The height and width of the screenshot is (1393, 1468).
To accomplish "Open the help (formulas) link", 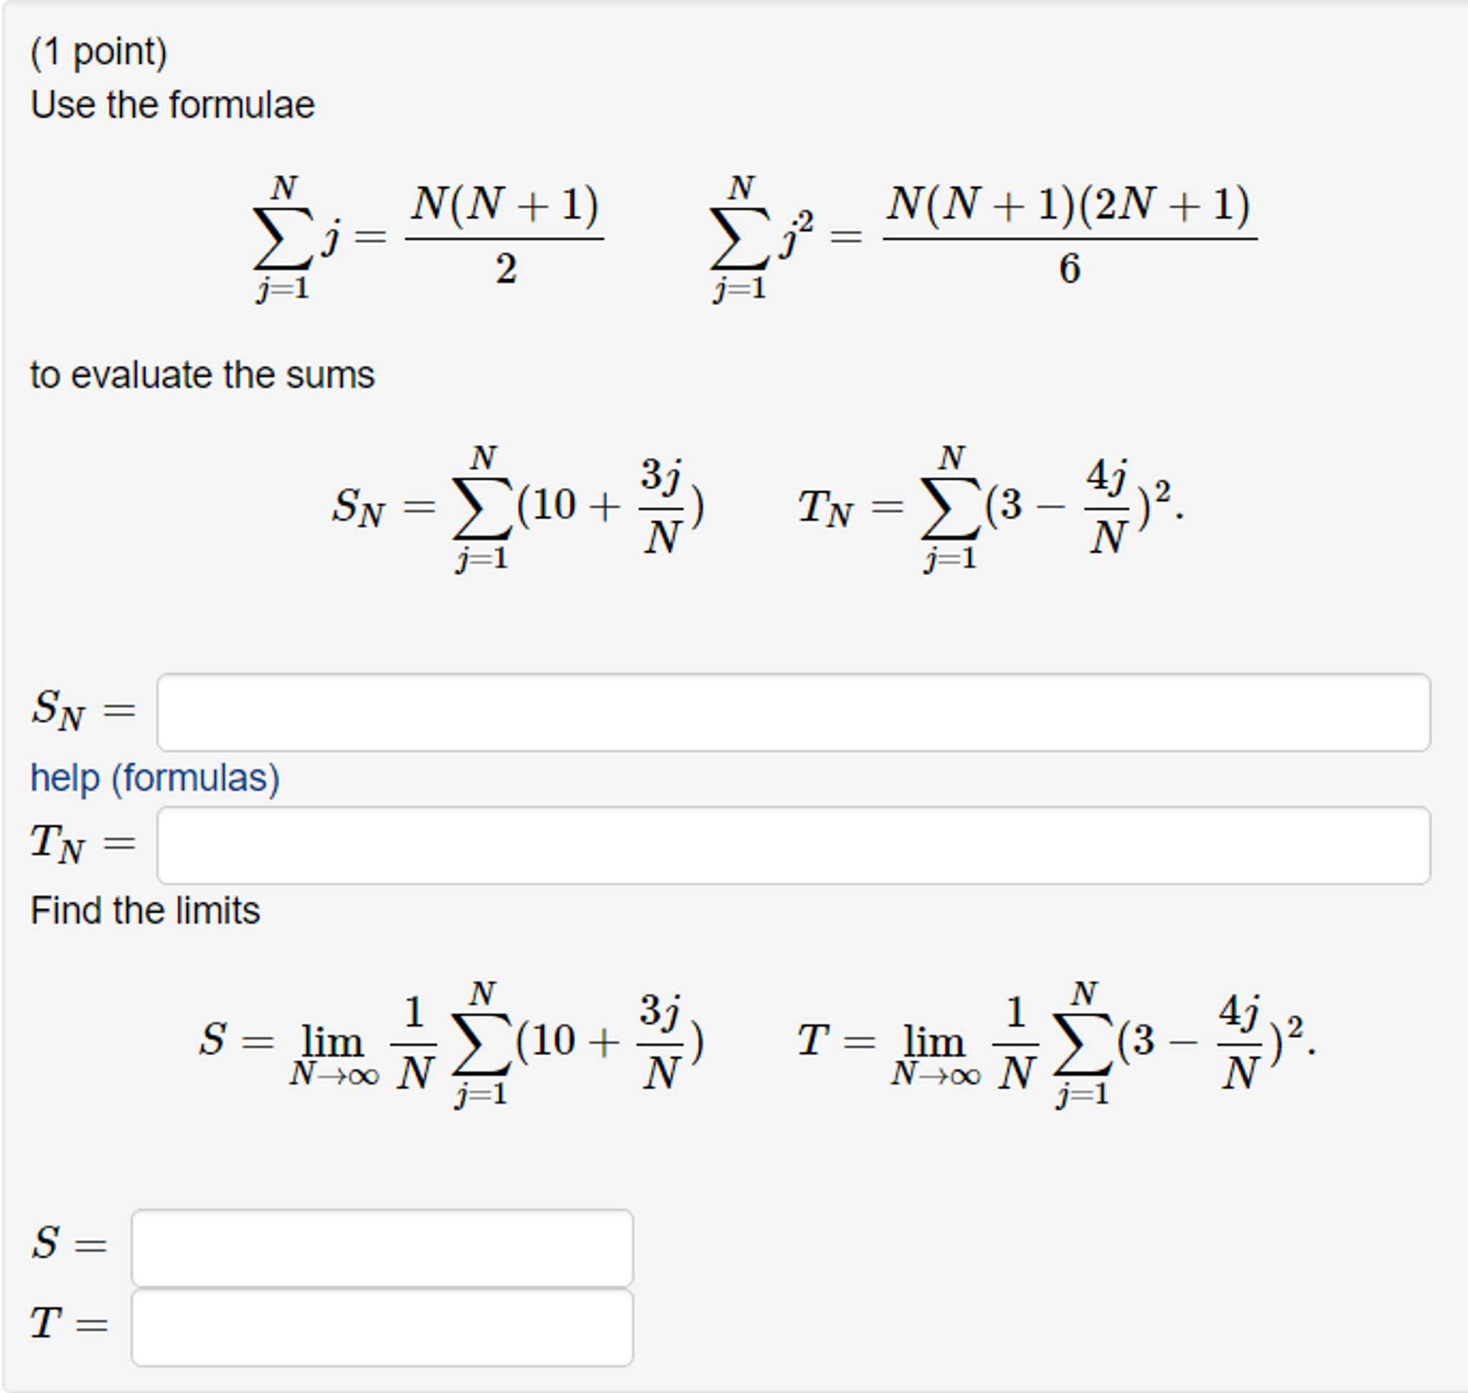I will [x=154, y=778].
